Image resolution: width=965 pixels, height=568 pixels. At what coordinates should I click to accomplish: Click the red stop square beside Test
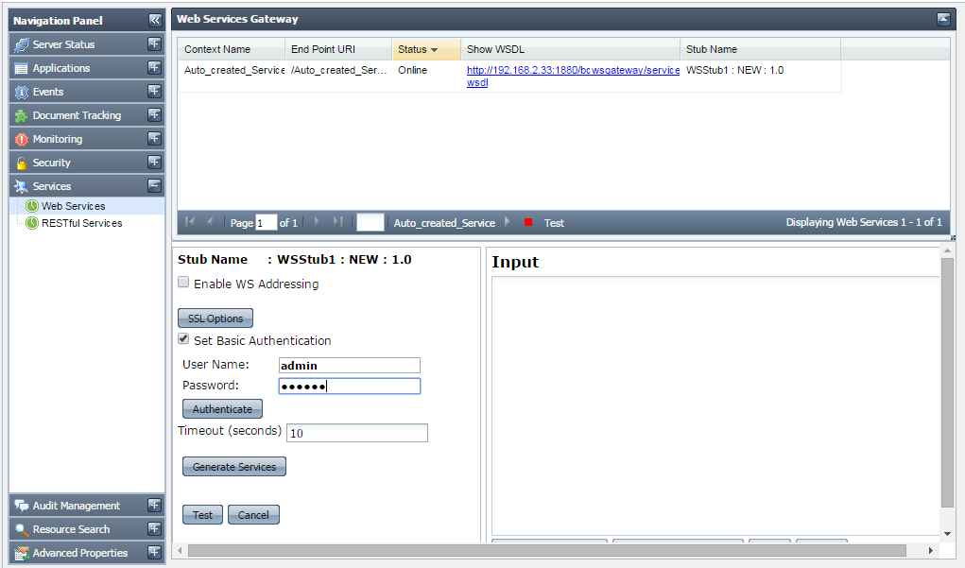coord(528,223)
